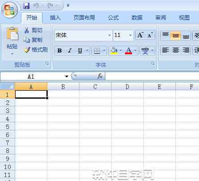Toggle Italic formatting

pos(70,51)
